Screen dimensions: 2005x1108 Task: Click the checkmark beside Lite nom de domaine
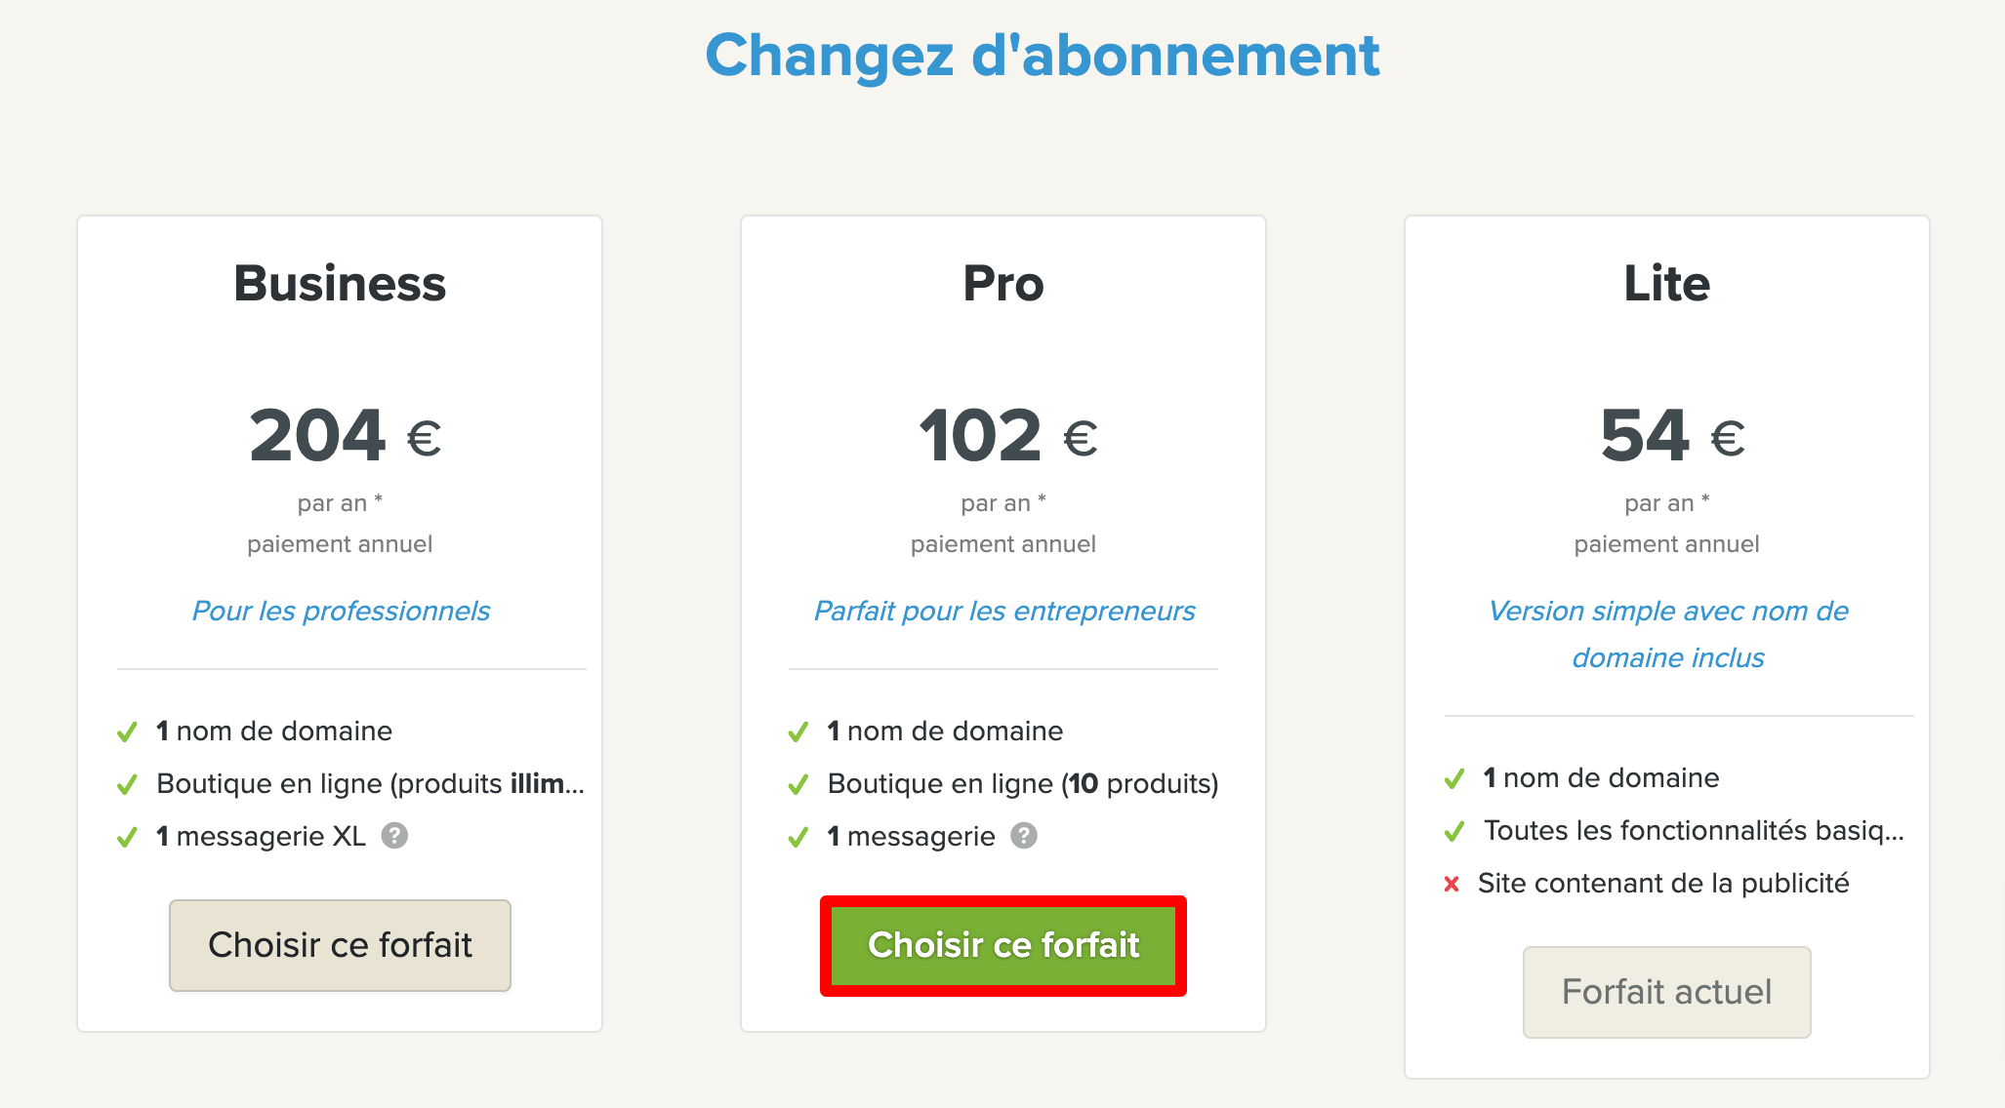pyautogui.click(x=1454, y=778)
